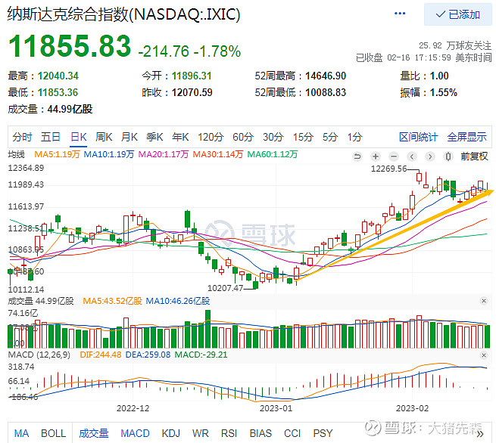Toggle the RSI sub-indicator
Screen dimensions: 496x443
pyautogui.click(x=229, y=433)
